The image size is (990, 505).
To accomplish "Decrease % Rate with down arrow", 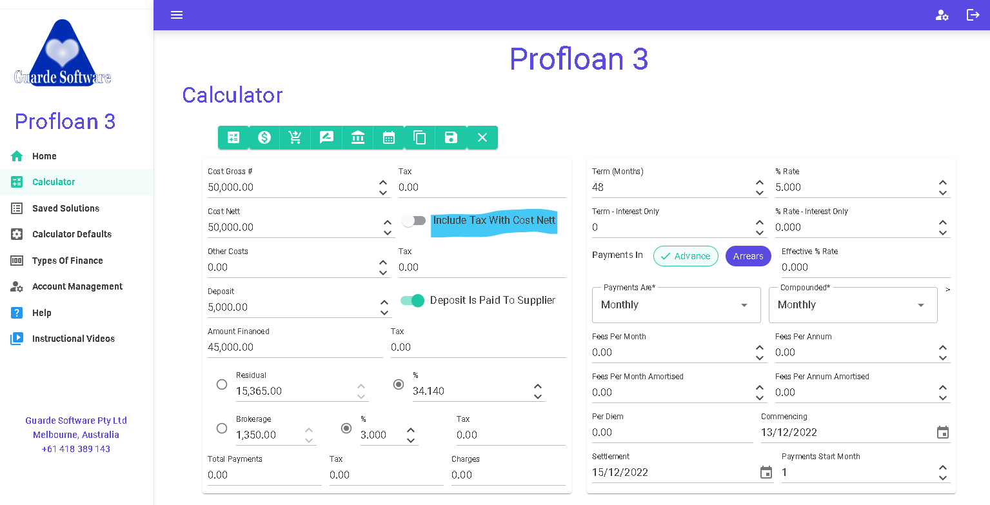I will coord(943,193).
